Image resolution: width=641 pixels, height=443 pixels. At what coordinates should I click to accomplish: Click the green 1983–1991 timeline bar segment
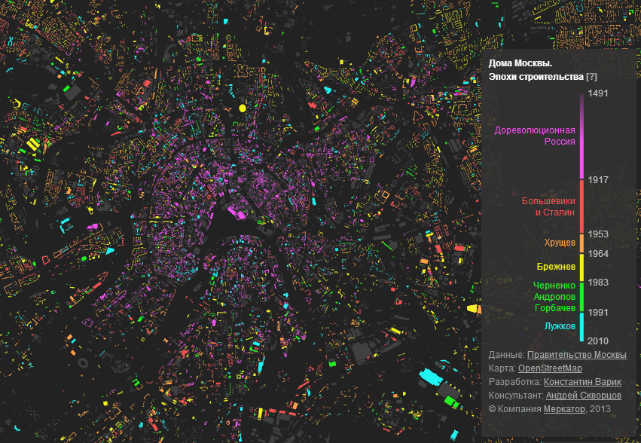(581, 297)
